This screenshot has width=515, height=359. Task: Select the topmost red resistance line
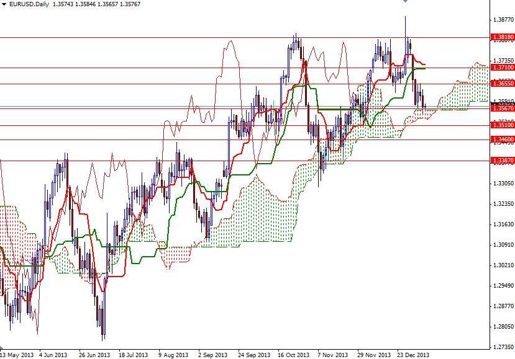(186, 37)
